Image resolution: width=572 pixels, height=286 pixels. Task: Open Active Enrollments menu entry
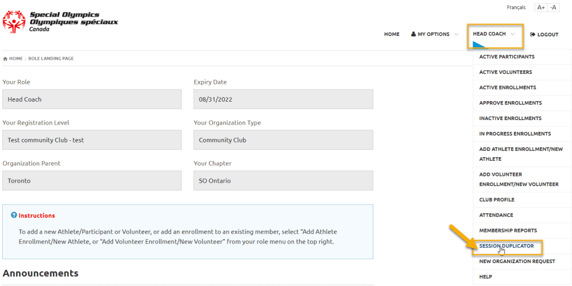coord(522,88)
